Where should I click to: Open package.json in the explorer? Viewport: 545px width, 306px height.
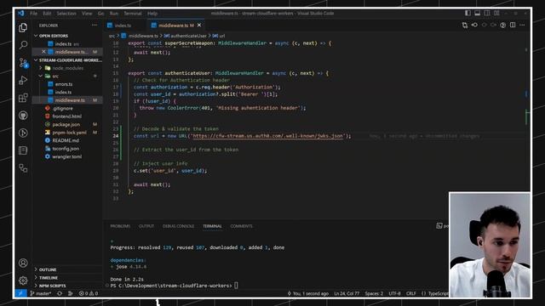(x=67, y=124)
